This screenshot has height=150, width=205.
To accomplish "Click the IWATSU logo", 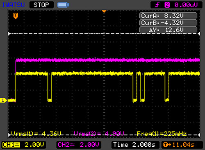I will pyautogui.click(x=13, y=5).
